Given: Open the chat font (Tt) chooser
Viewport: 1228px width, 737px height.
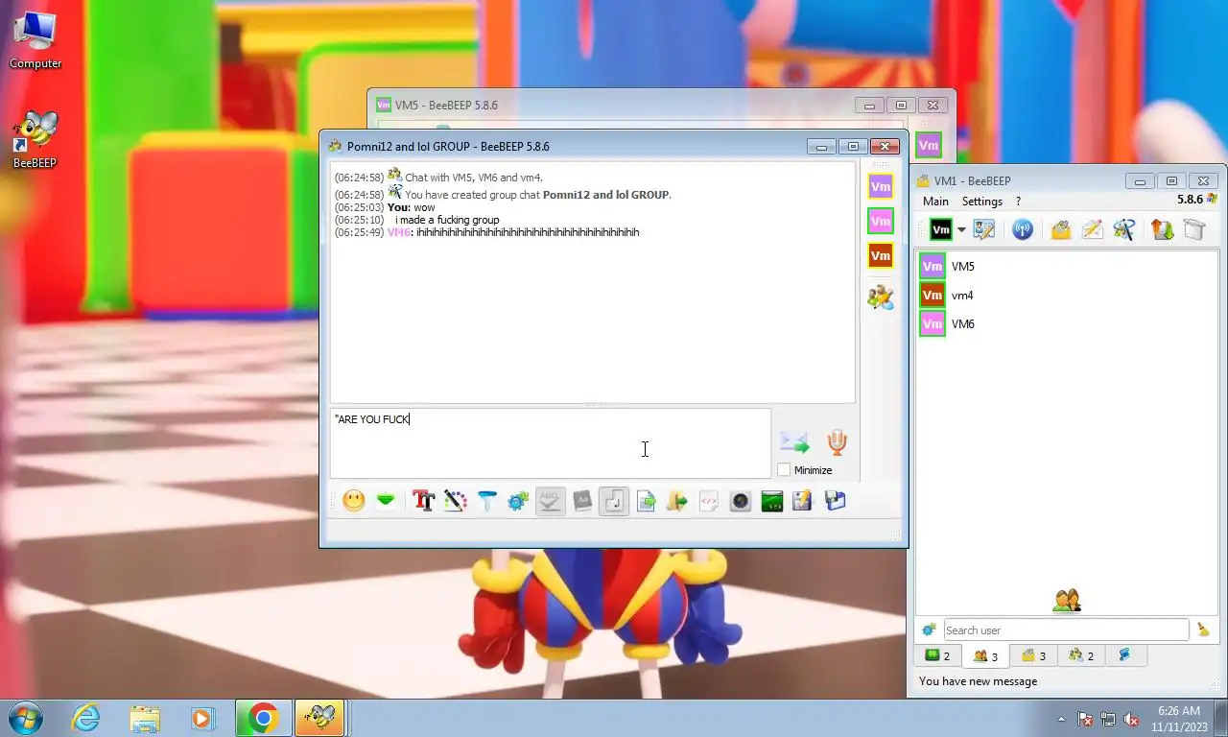Looking at the screenshot, I should coord(423,501).
